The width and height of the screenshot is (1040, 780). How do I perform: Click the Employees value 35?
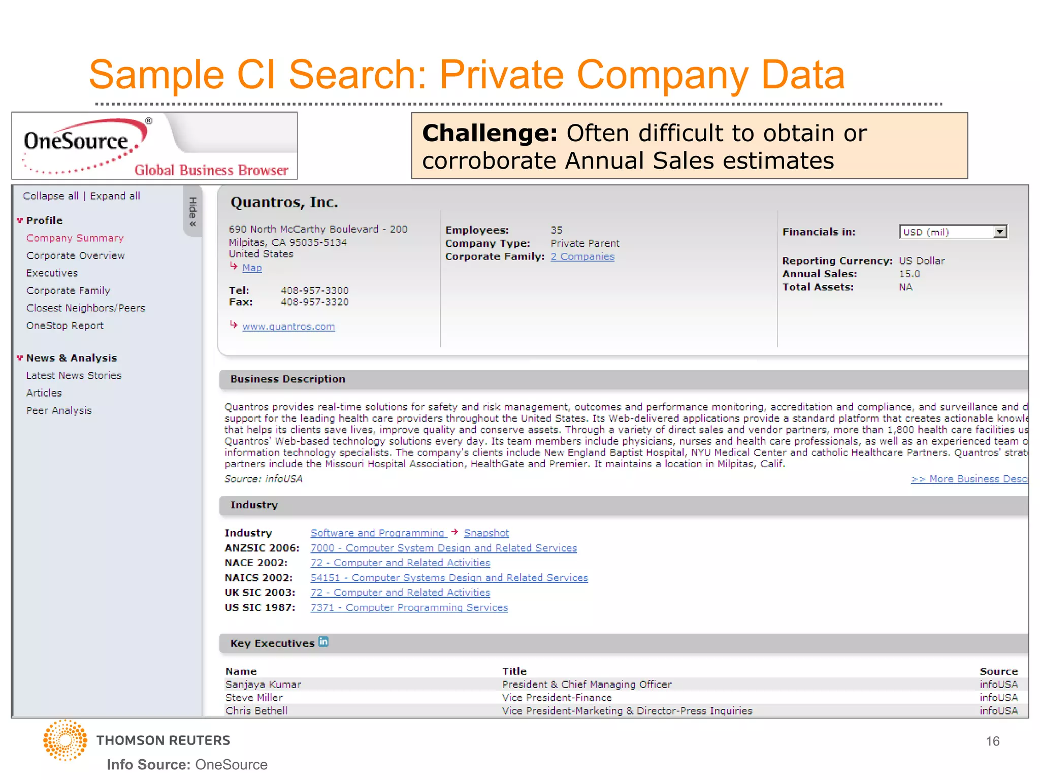point(557,230)
